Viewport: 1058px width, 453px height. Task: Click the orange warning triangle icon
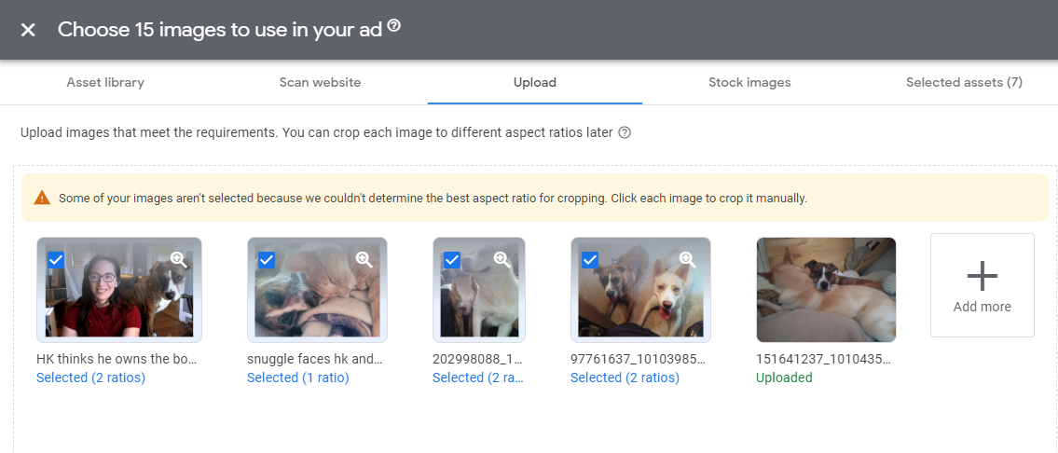click(x=42, y=198)
